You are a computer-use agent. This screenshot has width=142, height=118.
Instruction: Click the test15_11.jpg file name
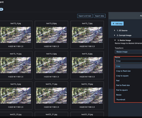(51, 84)
